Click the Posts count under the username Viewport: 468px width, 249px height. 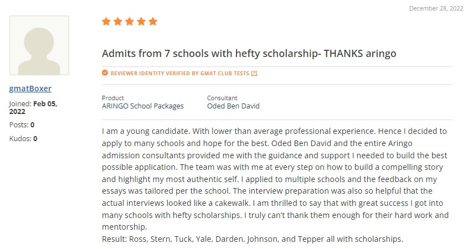(x=22, y=125)
